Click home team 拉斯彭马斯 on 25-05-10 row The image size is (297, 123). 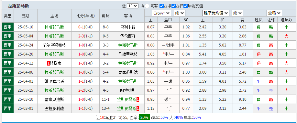click(x=54, y=27)
